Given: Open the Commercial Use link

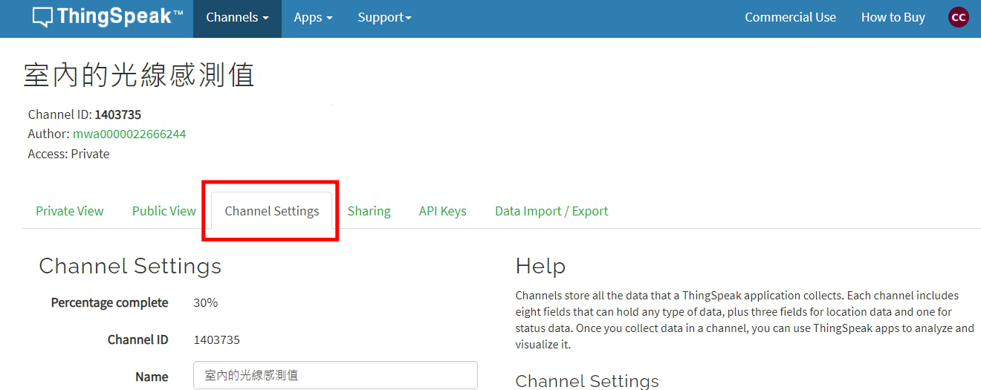Looking at the screenshot, I should click(x=790, y=18).
